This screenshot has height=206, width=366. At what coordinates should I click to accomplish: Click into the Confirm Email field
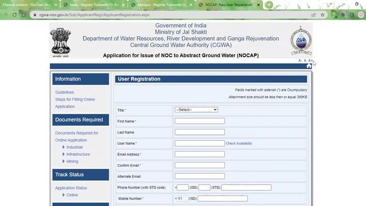point(200,165)
